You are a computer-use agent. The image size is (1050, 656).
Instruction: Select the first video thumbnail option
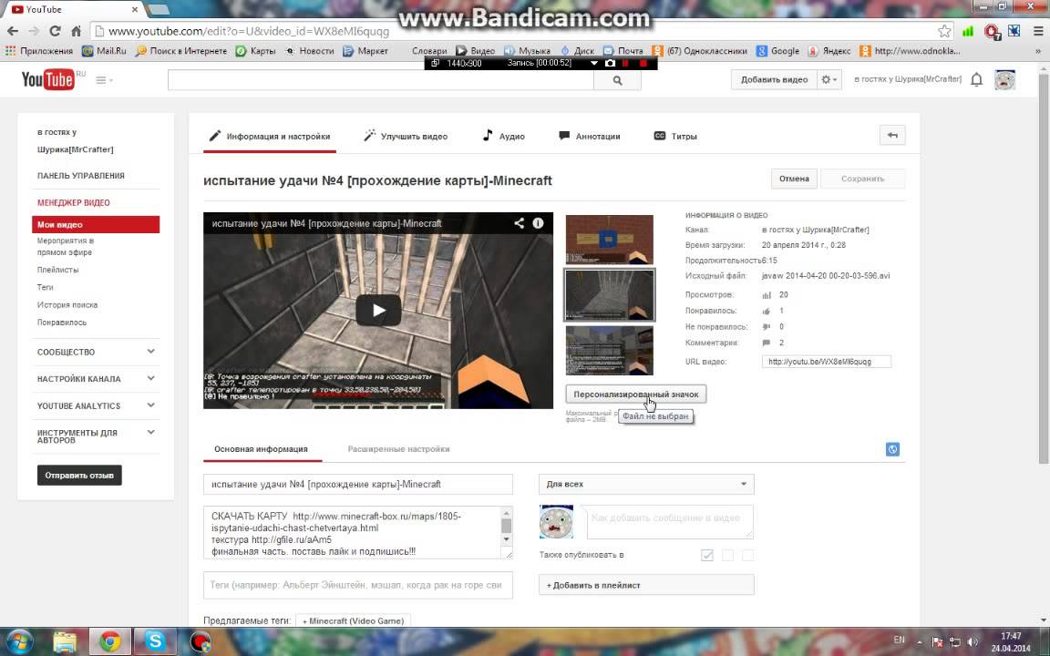click(x=610, y=240)
